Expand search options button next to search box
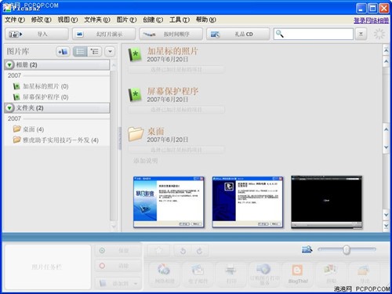The image size is (392, 294). pyautogui.click(x=361, y=34)
